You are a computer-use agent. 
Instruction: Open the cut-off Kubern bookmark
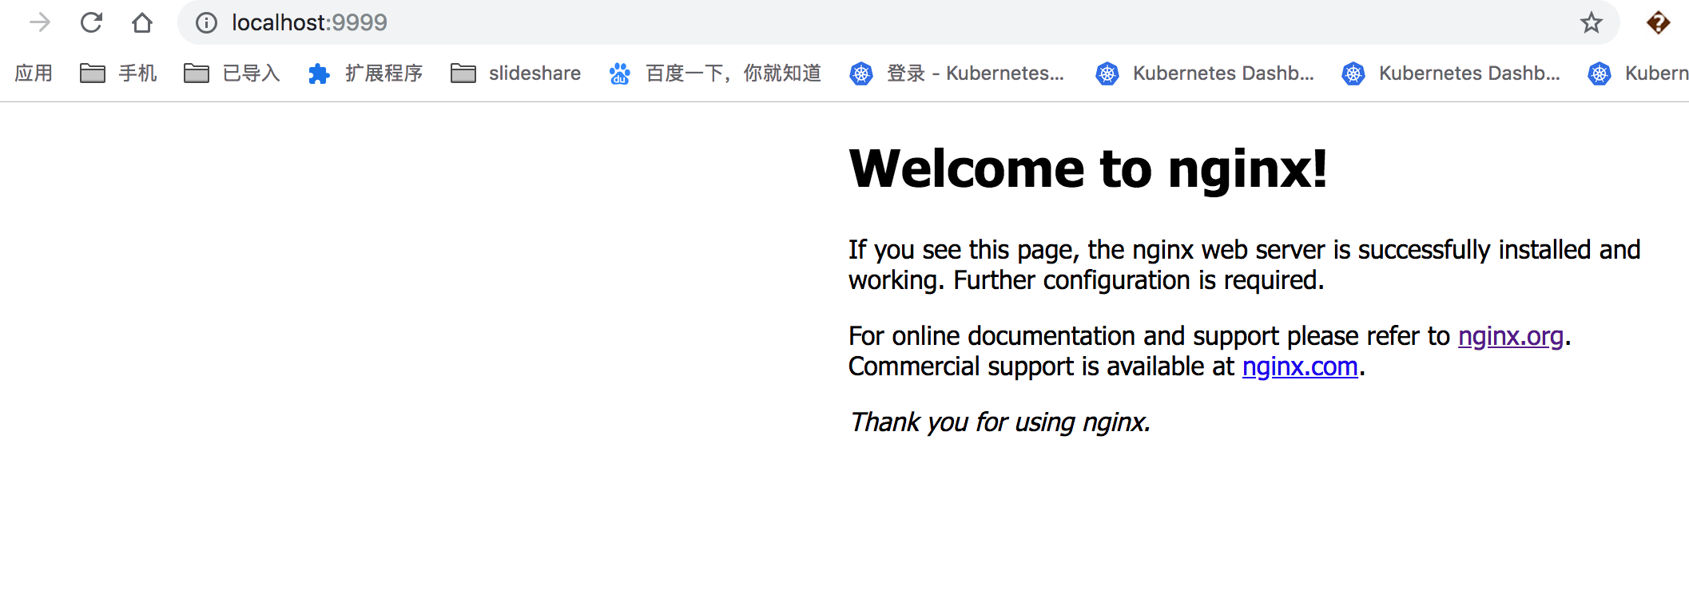[1638, 73]
